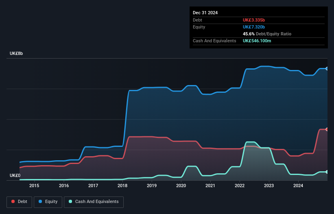The width and height of the screenshot is (334, 214).
Task: Click the Equity endpoint marker at Dec 2024
Action: coord(327,69)
